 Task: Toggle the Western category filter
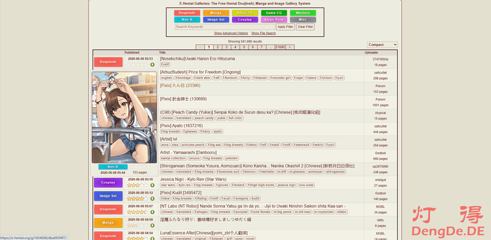click(x=303, y=13)
